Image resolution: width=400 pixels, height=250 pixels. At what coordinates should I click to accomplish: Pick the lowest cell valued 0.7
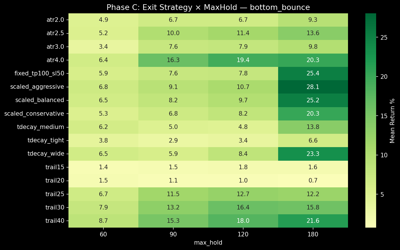(313, 181)
